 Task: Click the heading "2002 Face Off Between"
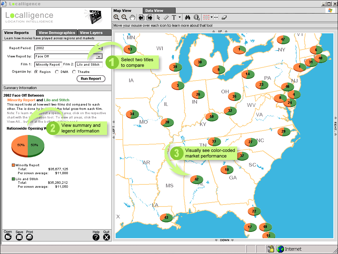coord(24,95)
